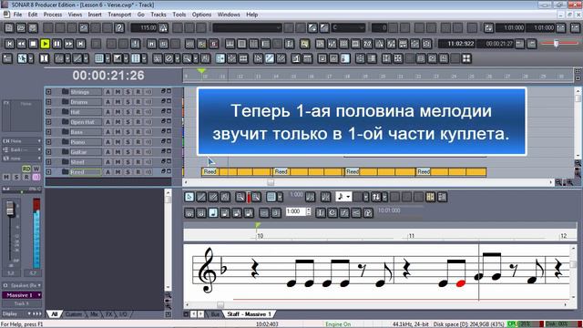Click the 1.000 duration input field in Staff view
The image size is (583, 328).
tap(295, 211)
